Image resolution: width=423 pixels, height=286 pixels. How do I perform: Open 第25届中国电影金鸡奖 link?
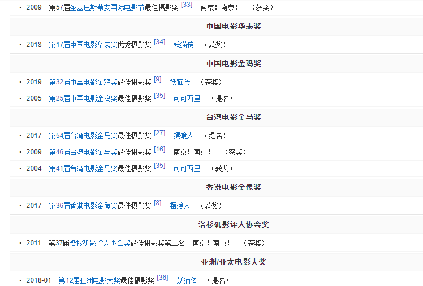(x=83, y=98)
